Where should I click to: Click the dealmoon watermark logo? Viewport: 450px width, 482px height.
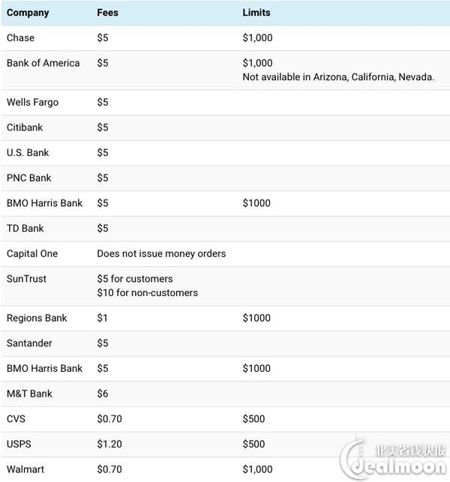click(x=393, y=459)
